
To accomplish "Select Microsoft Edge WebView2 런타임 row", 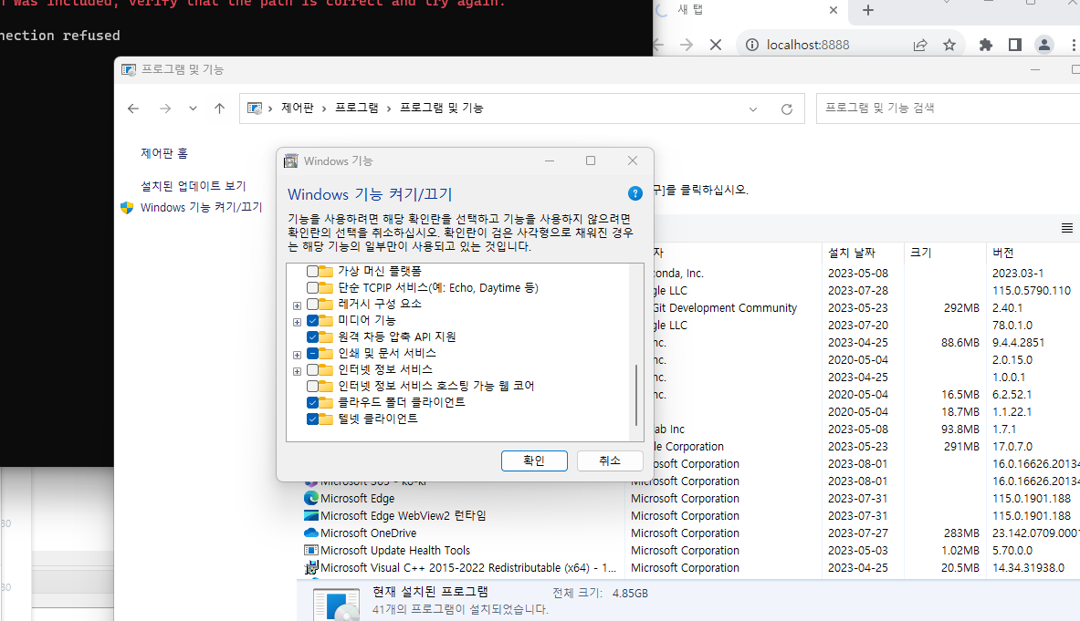I will pos(691,516).
